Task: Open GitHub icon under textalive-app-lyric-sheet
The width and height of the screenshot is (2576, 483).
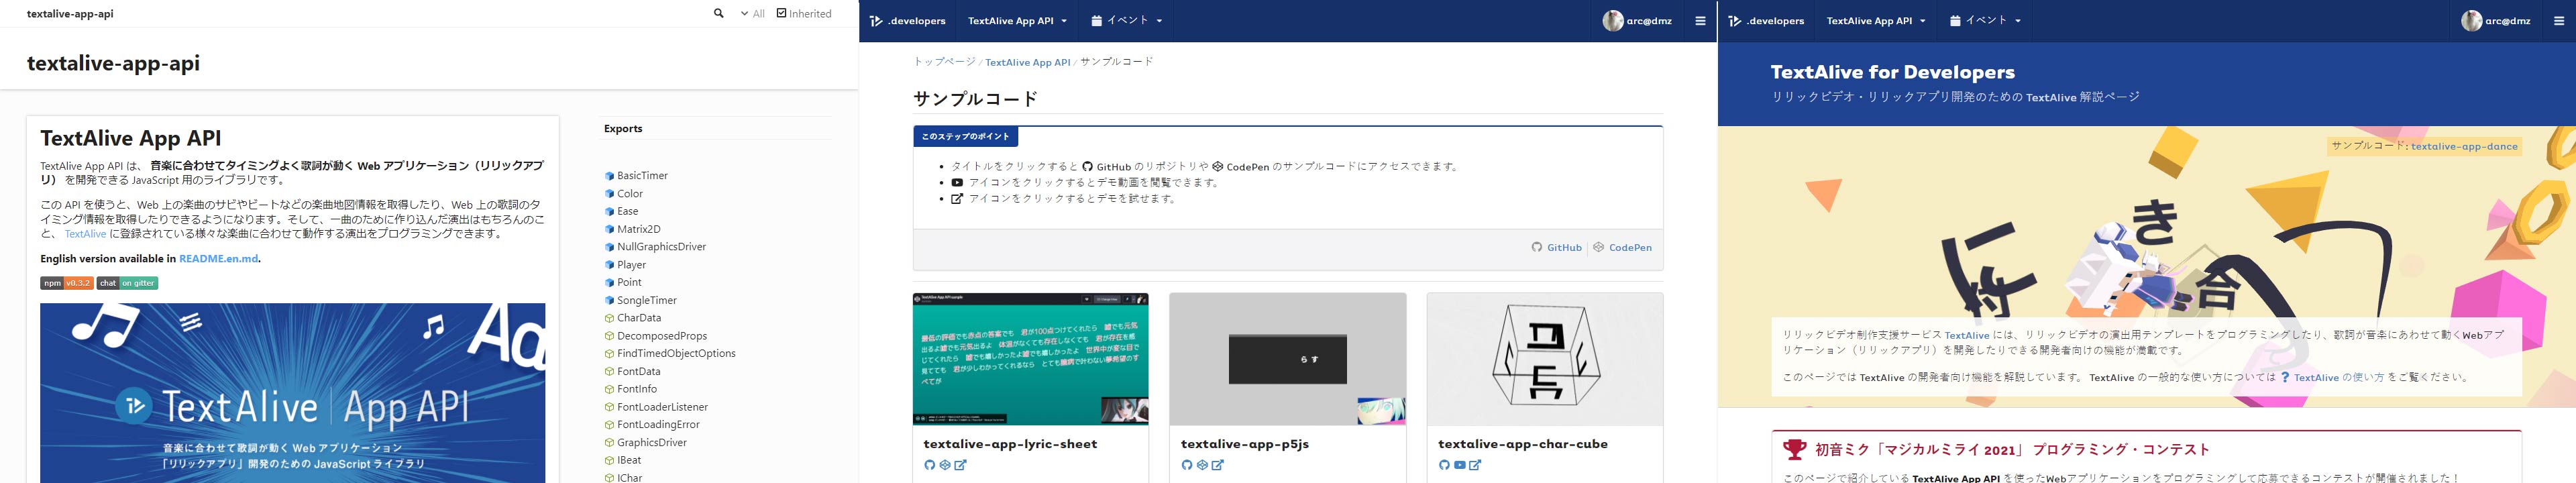Action: tap(929, 465)
